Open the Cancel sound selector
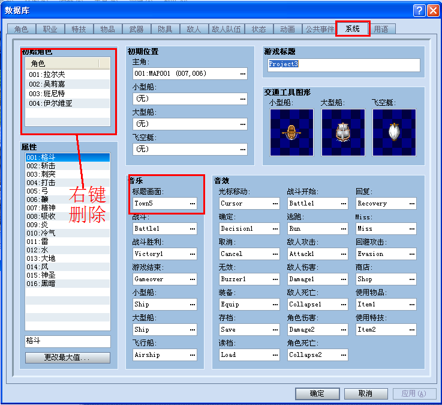 [x=249, y=254]
